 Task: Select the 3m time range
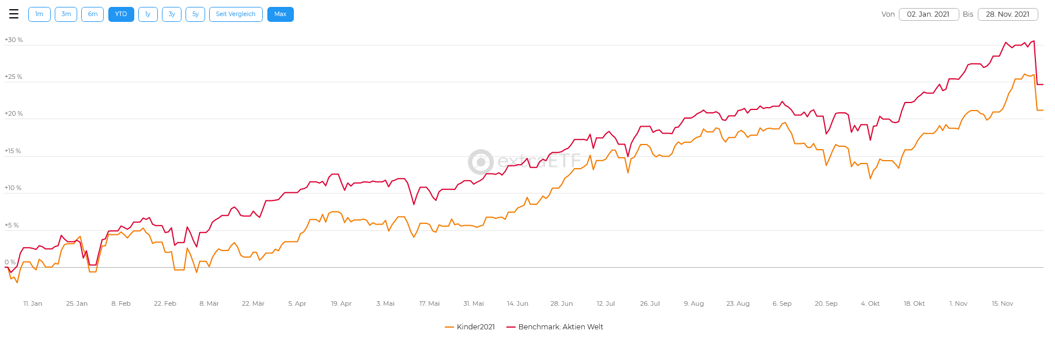click(x=66, y=14)
